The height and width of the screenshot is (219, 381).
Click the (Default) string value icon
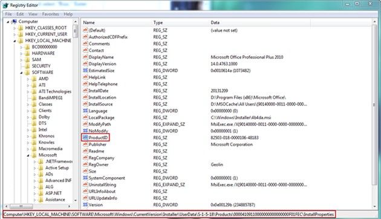tap(85, 30)
